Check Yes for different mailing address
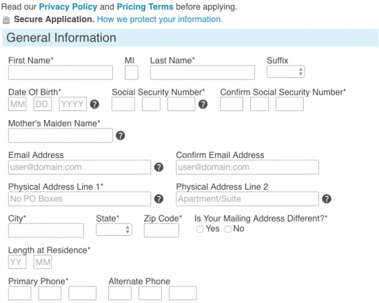379x303 pixels. tap(200, 229)
